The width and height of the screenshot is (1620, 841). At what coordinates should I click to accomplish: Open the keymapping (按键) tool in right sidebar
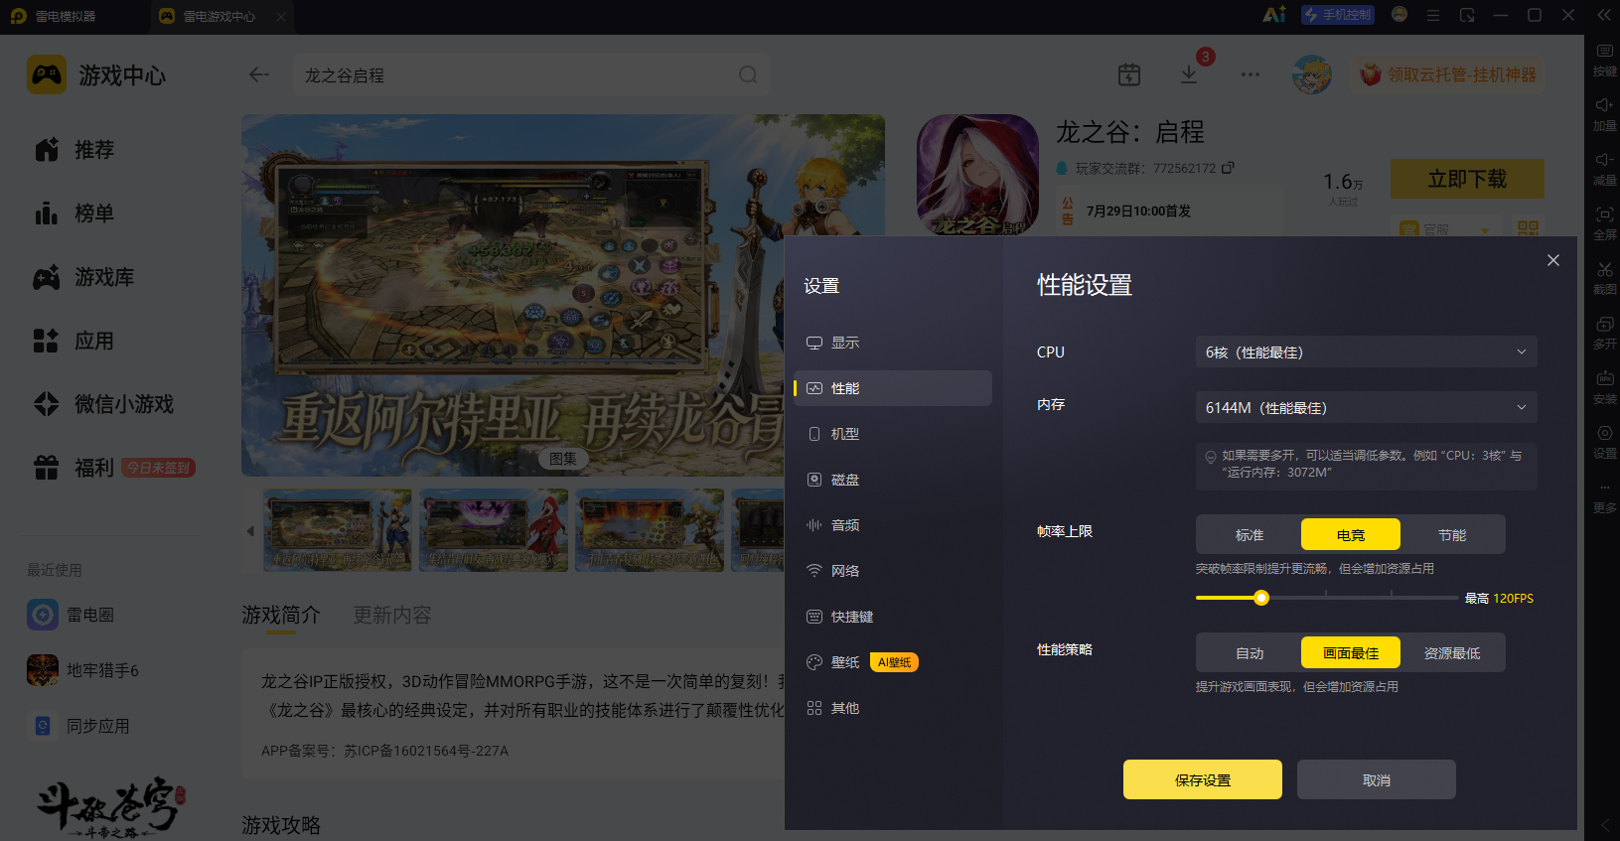click(x=1604, y=58)
